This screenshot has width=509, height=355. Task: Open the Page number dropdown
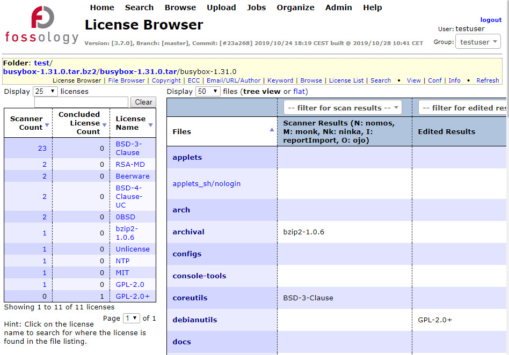131,319
